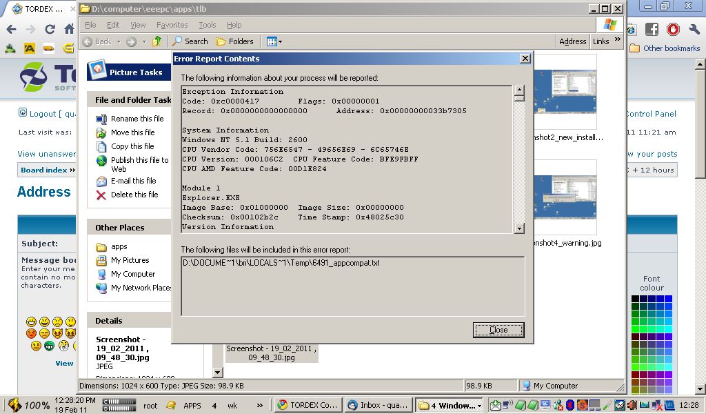Toggle the Folders pane button

[234, 41]
